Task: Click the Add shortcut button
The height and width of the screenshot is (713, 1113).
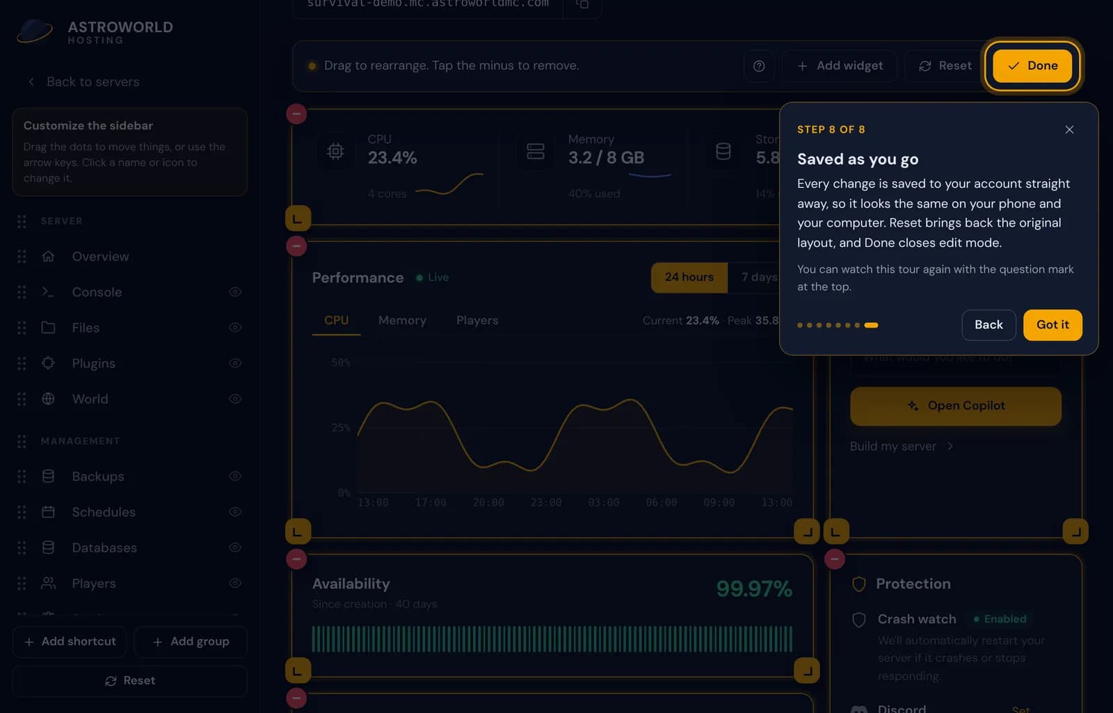Action: (x=70, y=642)
